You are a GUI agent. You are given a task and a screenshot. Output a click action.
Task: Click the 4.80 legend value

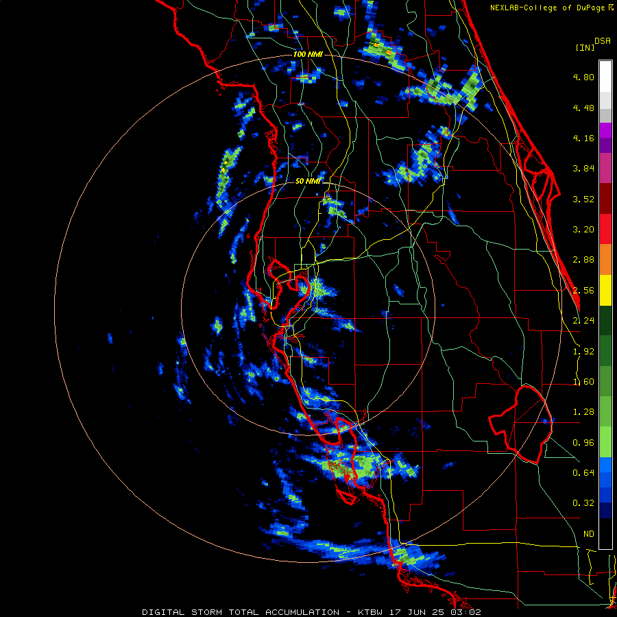point(583,77)
